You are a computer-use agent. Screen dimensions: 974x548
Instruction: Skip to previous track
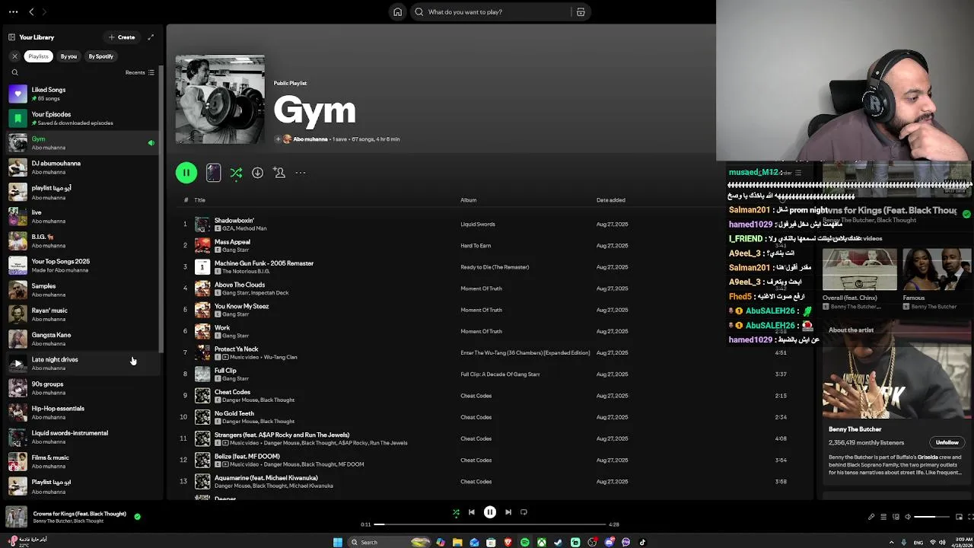(x=471, y=512)
